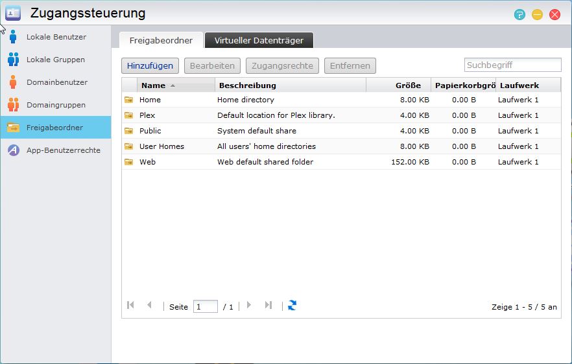Click the 'Zeige 1 - 5 / 5 an' status text
Viewport: 572px width, 364px height.
pos(524,307)
